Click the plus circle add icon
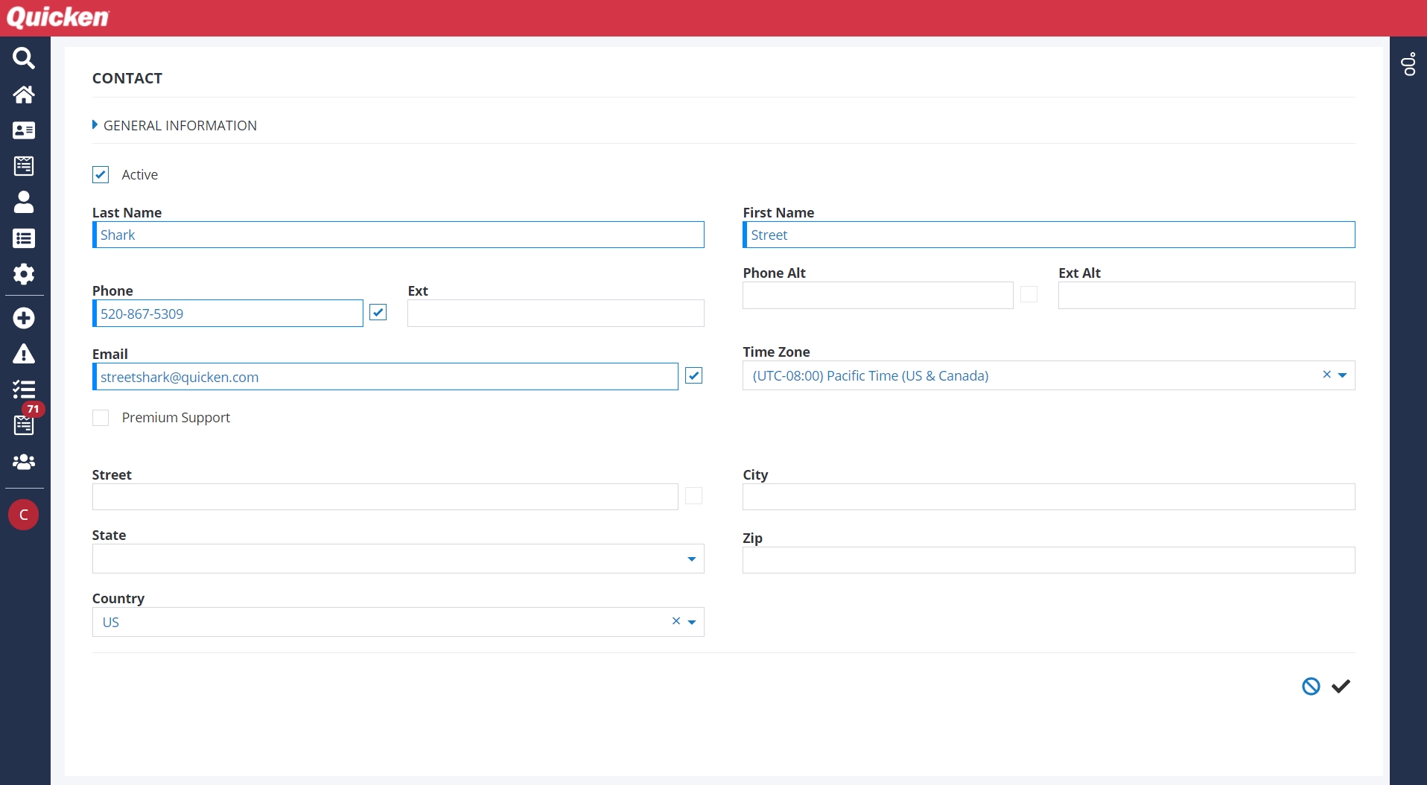 coord(24,318)
